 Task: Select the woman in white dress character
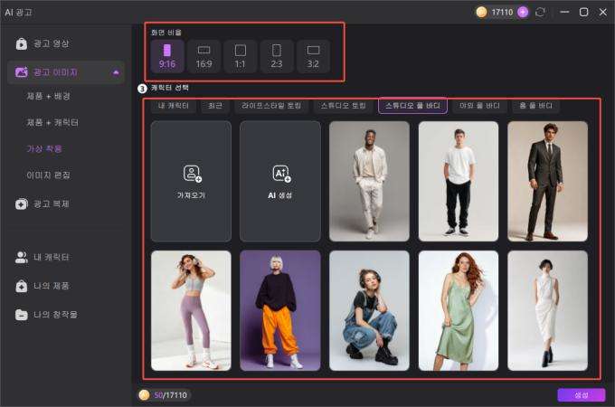[x=547, y=310]
